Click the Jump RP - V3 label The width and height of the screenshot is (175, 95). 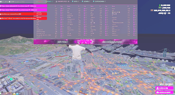(164, 13)
